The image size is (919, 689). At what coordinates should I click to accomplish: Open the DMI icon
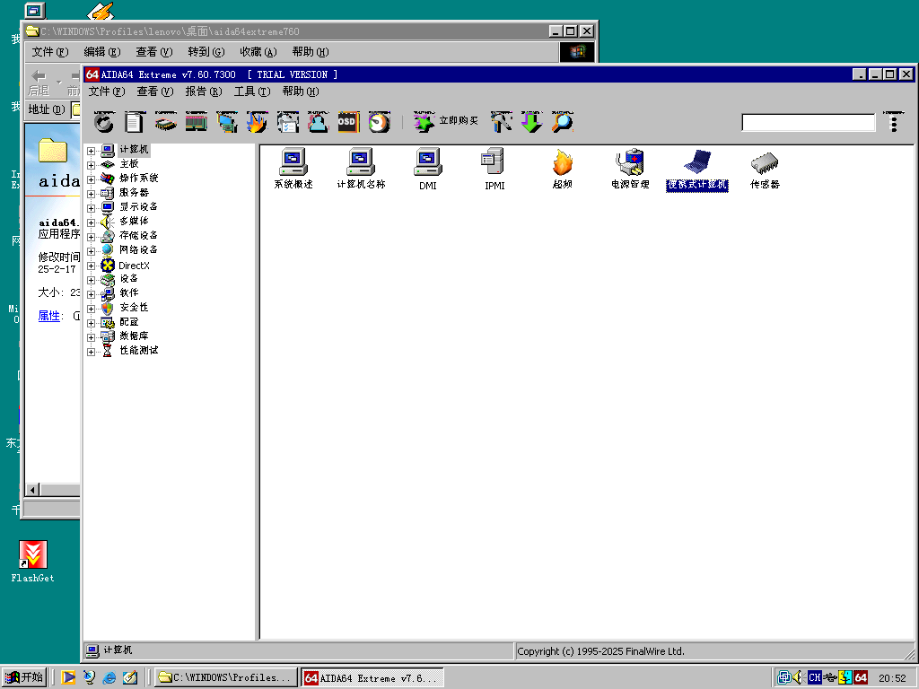428,170
